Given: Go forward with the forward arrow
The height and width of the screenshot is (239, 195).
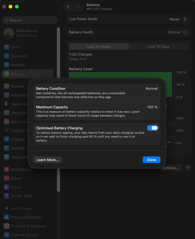Looking at the screenshot, I should pyautogui.click(x=78, y=7).
